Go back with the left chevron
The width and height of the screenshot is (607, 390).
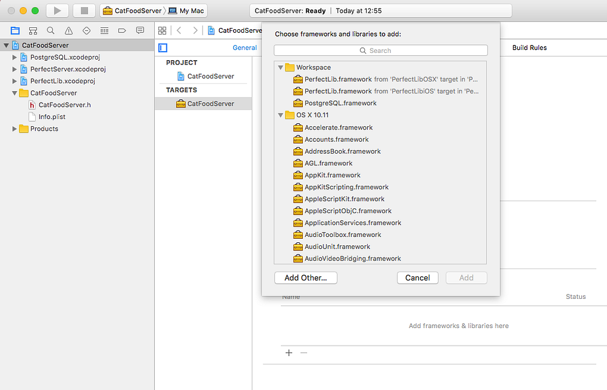(179, 30)
